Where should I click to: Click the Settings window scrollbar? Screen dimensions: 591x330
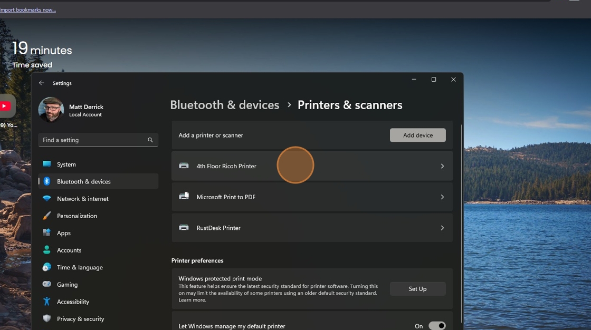tap(461, 222)
